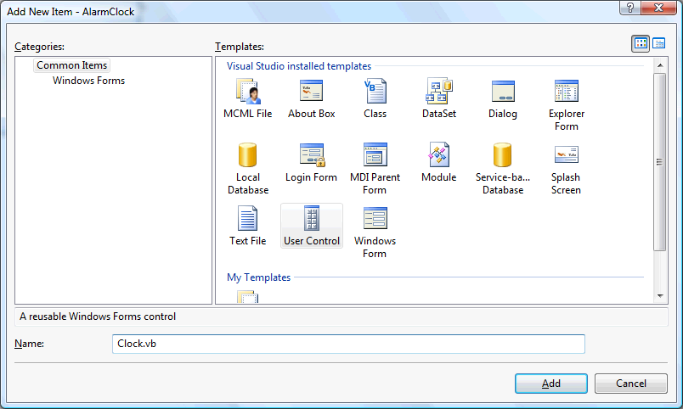Click the templates vertical scrollbar thumb
This screenshot has width=683, height=409.
click(x=660, y=162)
